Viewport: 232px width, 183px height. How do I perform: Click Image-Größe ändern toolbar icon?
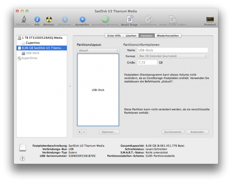pos(173,19)
